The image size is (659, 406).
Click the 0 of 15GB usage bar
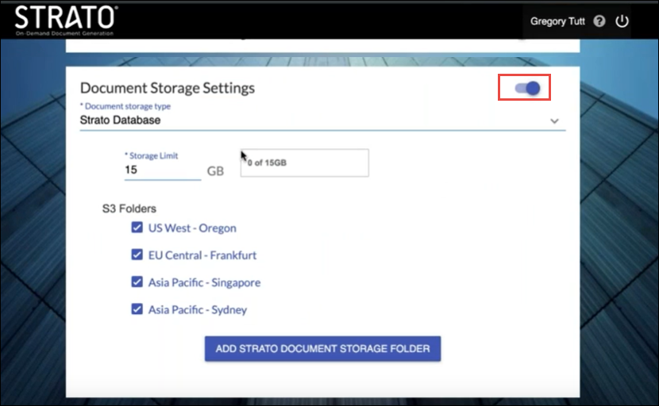[x=304, y=163]
